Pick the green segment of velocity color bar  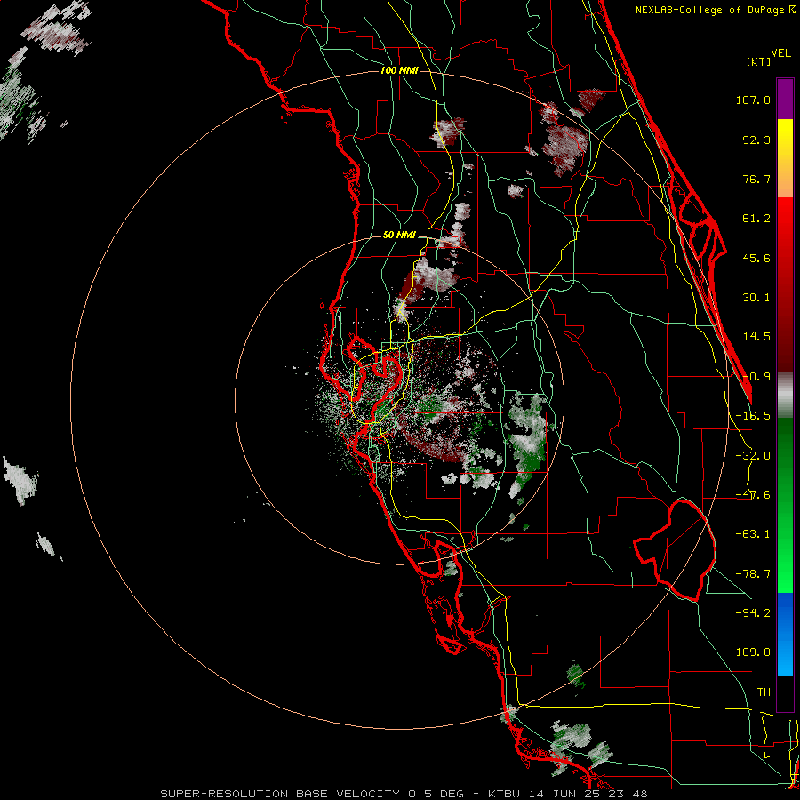(785, 505)
